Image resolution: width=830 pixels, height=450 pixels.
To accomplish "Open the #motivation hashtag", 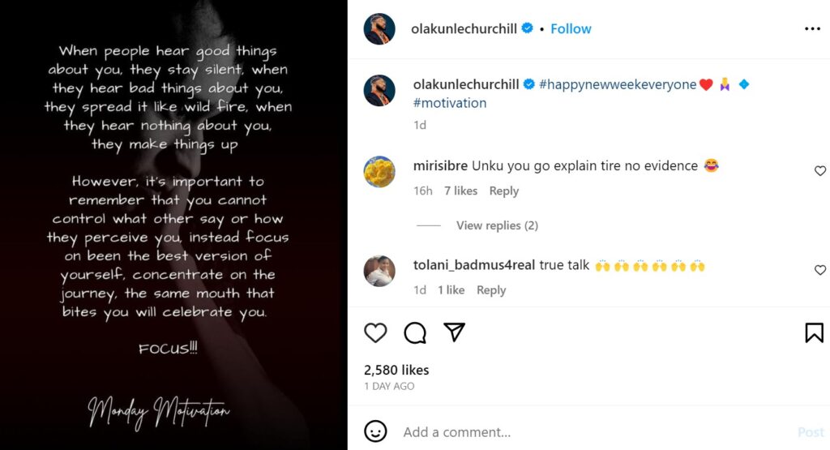I will tap(450, 103).
